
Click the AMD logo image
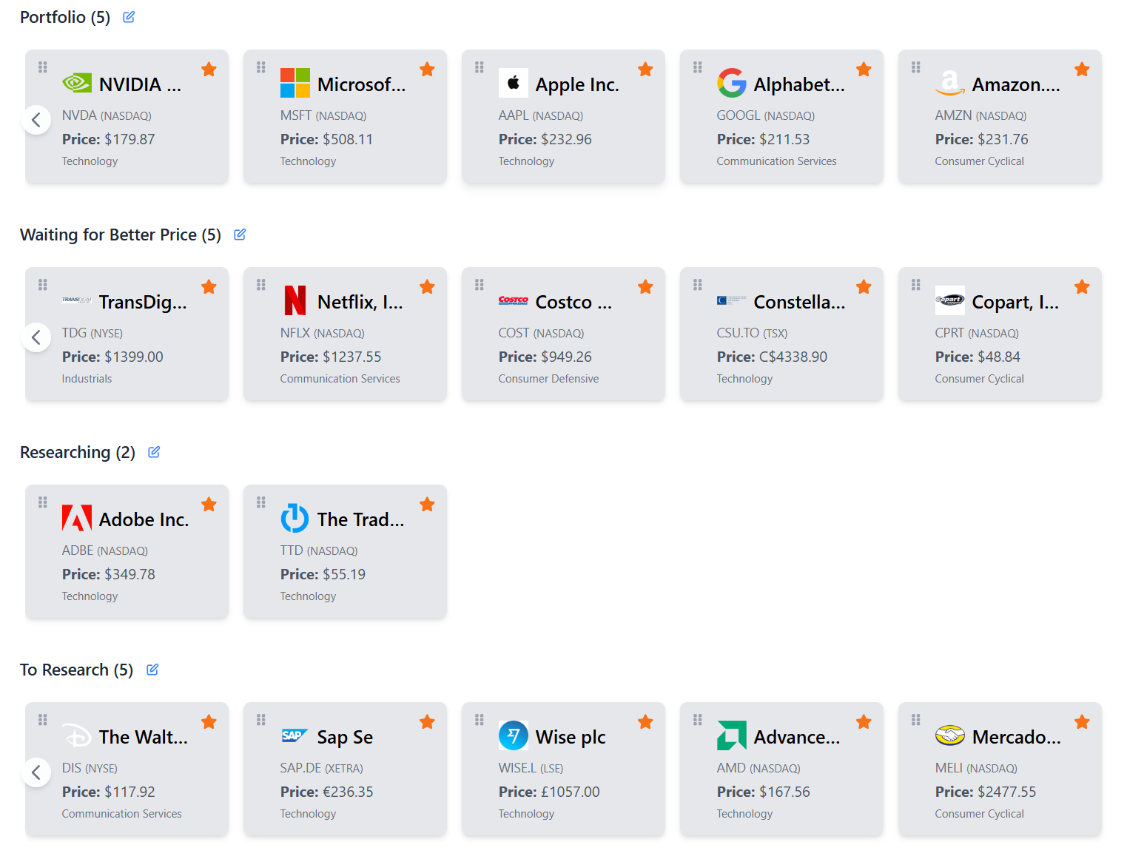coord(732,735)
